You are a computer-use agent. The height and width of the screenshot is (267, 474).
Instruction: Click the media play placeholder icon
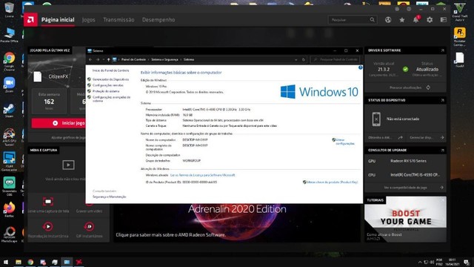tap(68, 165)
